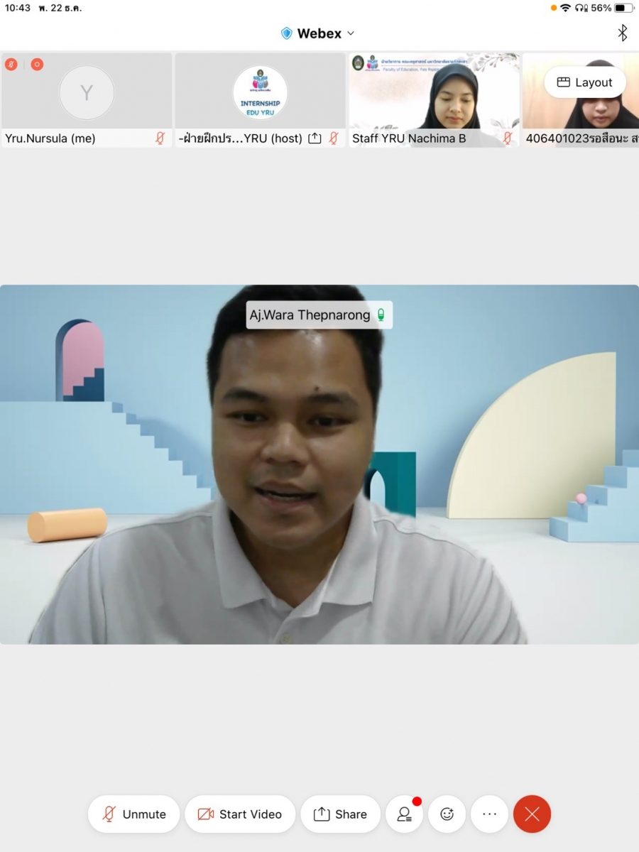Select Yru.Nursula (me) participant thumbnail
The height and width of the screenshot is (852, 639).
coord(87,92)
